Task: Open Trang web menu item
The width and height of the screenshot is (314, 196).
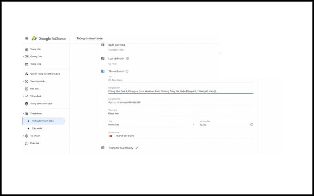Action: tap(36, 64)
